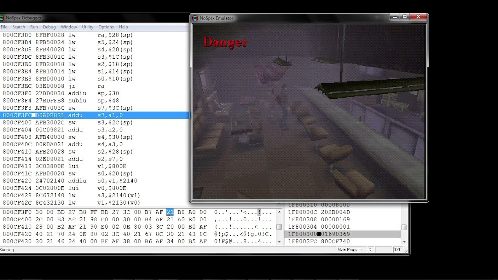Click the 1/1 status bar field

[x=397, y=250]
